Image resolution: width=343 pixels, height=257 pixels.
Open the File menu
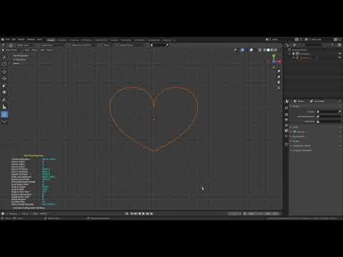(8, 39)
